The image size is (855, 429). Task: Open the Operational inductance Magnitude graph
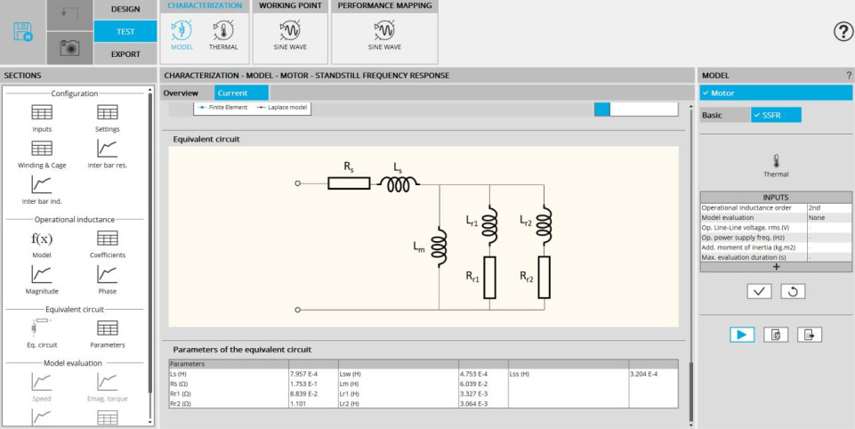coord(42,279)
